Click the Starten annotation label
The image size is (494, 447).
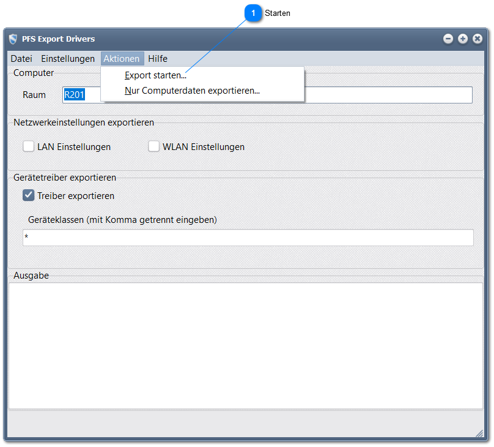tap(278, 13)
